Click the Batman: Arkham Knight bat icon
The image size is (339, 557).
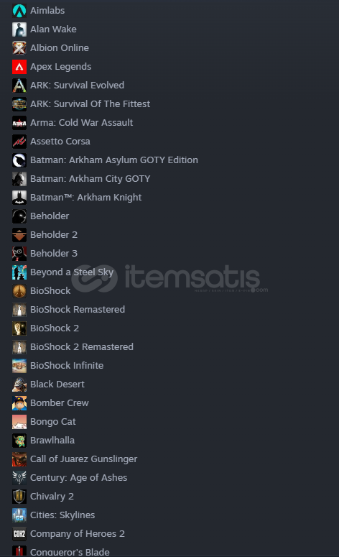tap(19, 198)
